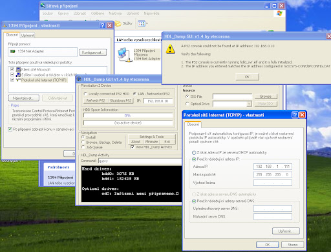The height and width of the screenshot is (252, 331).
Task: Open the views grid icon in toolbar
Action: coord(142,23)
